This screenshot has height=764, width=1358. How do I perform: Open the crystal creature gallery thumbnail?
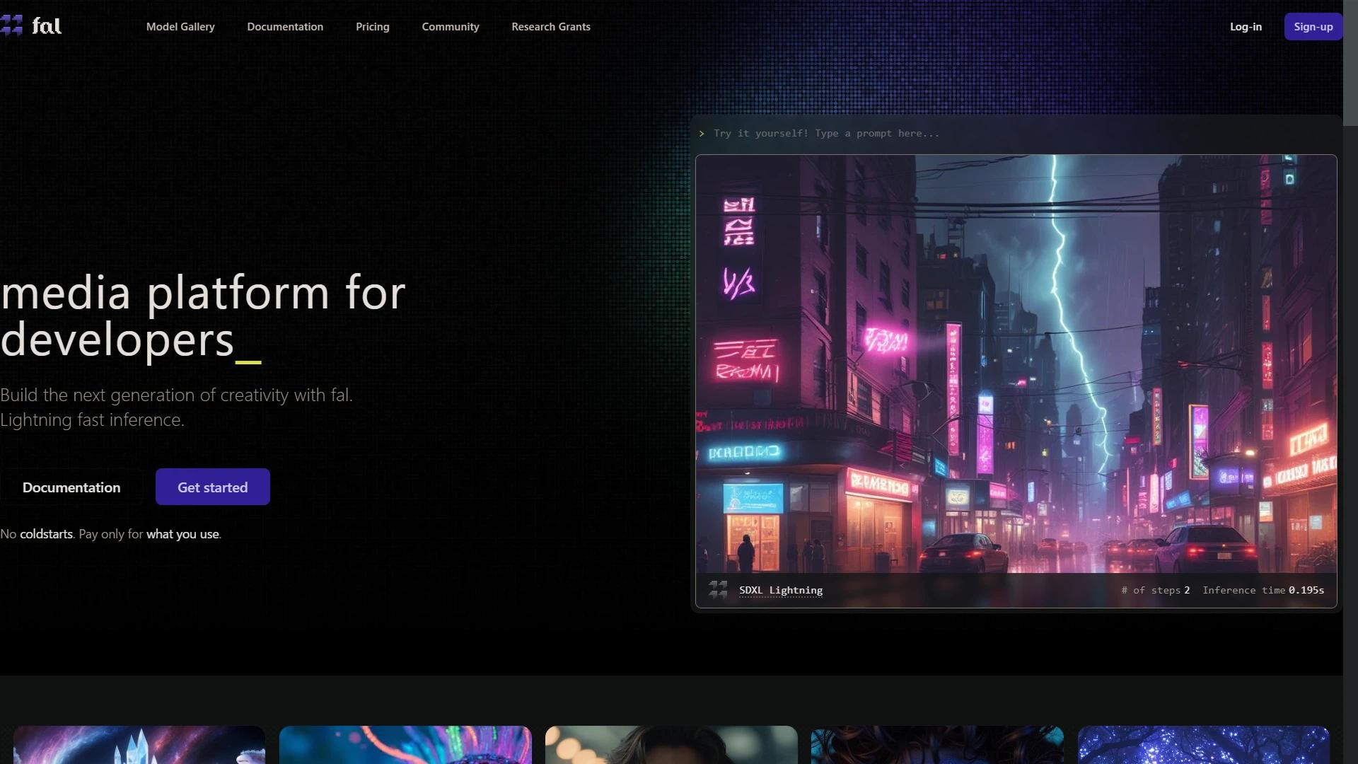(x=139, y=745)
